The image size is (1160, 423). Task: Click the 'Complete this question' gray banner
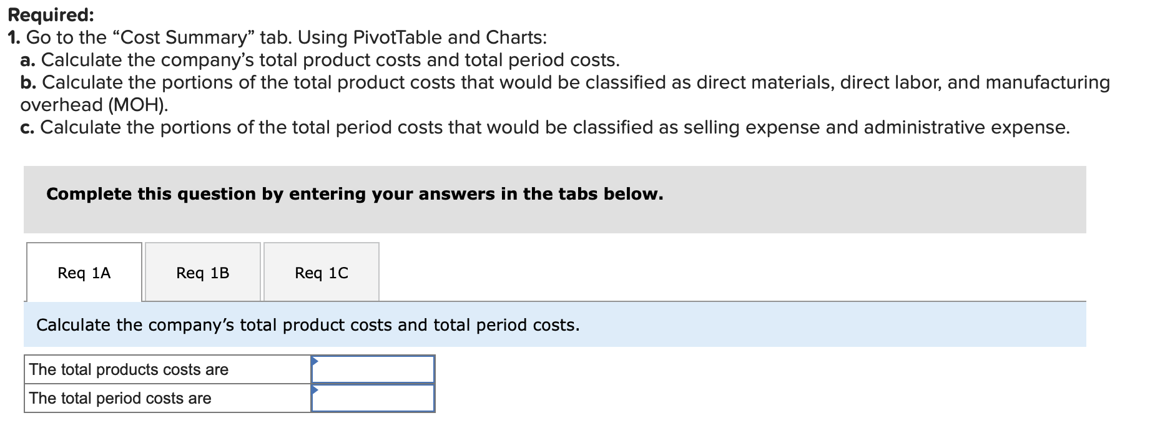354,193
